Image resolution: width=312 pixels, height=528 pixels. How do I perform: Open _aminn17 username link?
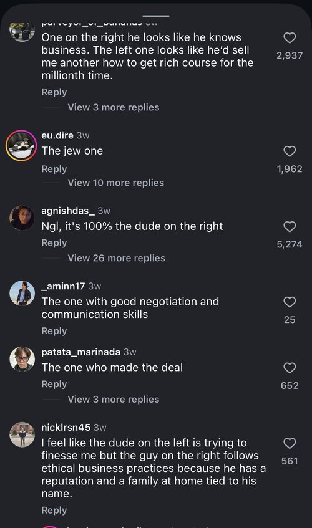point(63,286)
